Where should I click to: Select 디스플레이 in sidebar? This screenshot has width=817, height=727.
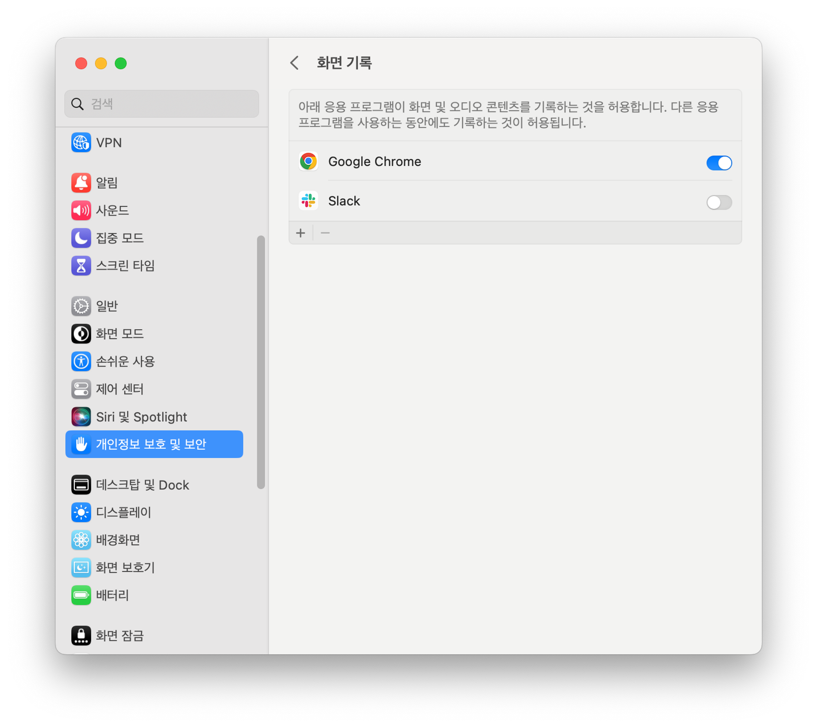pos(123,512)
